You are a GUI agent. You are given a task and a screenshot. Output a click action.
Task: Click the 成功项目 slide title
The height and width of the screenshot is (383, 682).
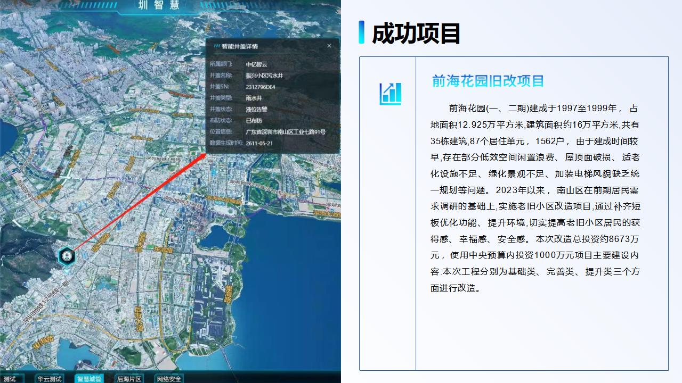pos(416,33)
